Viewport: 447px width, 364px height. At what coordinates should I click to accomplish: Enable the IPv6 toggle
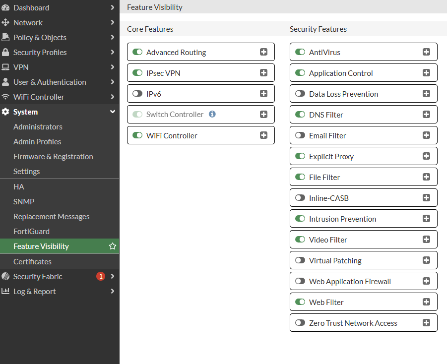coord(137,94)
